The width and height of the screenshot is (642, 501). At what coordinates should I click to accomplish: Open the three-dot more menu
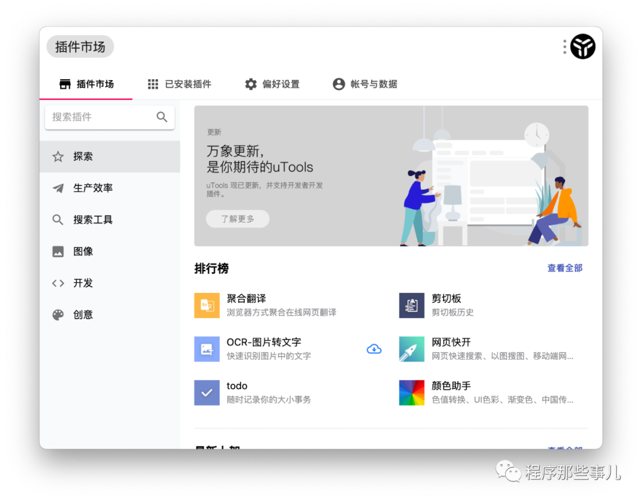coord(565,47)
